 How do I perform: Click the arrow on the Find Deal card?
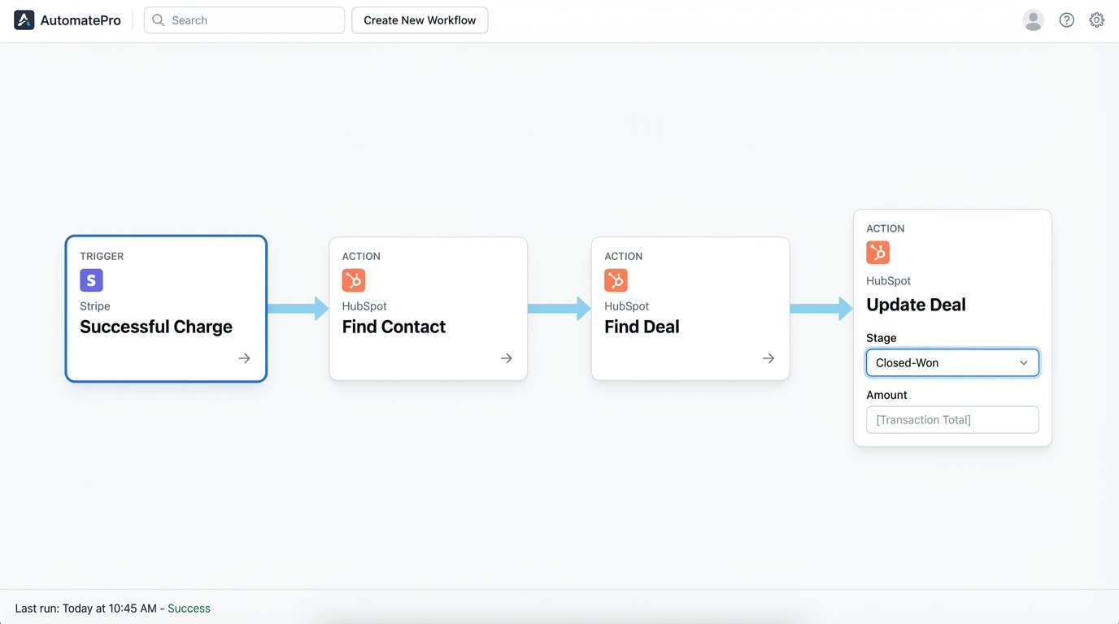(768, 357)
